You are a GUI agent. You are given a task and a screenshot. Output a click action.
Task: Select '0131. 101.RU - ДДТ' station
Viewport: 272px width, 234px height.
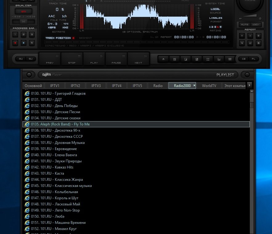[x=136, y=100]
